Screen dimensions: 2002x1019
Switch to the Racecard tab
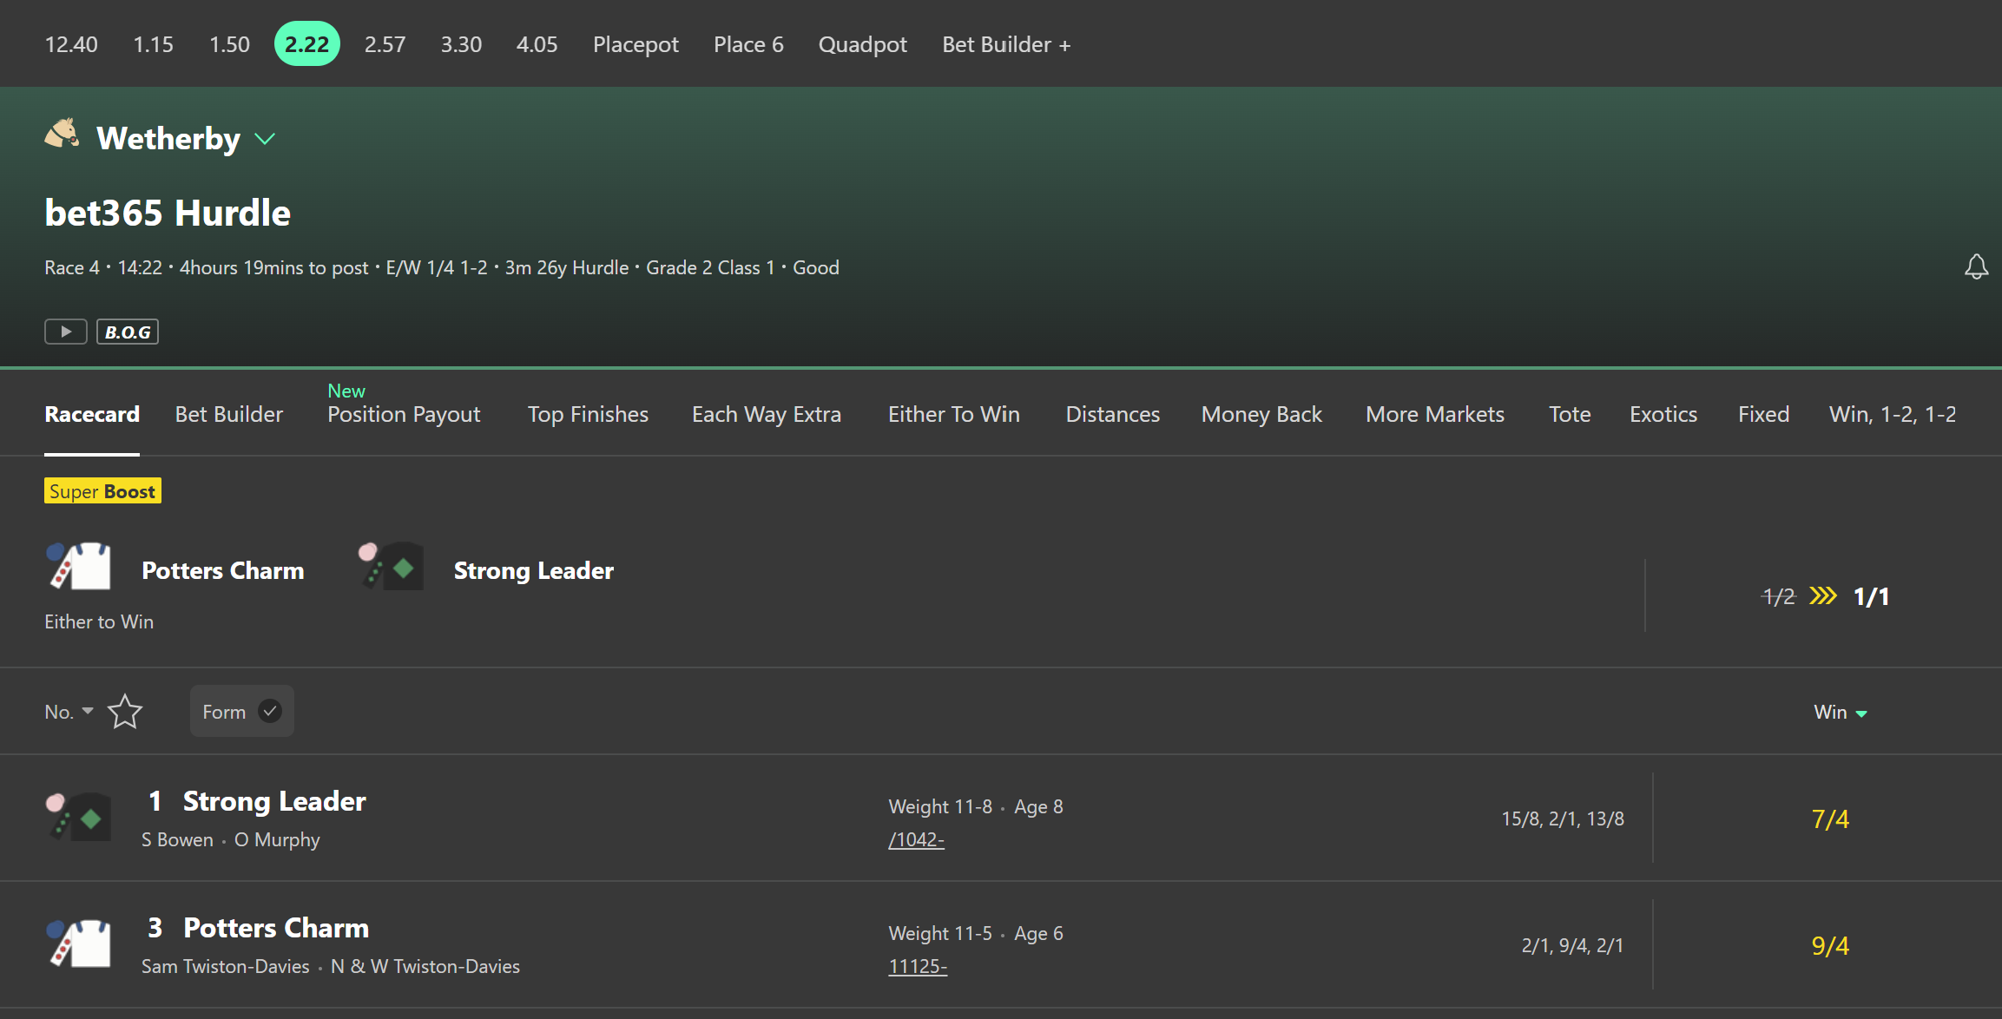[92, 414]
